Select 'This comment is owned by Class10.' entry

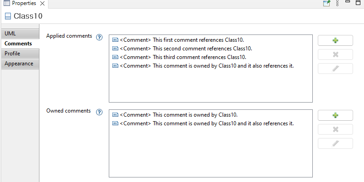(175, 115)
